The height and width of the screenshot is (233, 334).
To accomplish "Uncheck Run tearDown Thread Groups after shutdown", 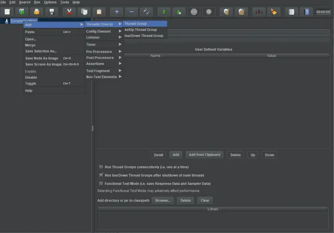I will point(101,175).
